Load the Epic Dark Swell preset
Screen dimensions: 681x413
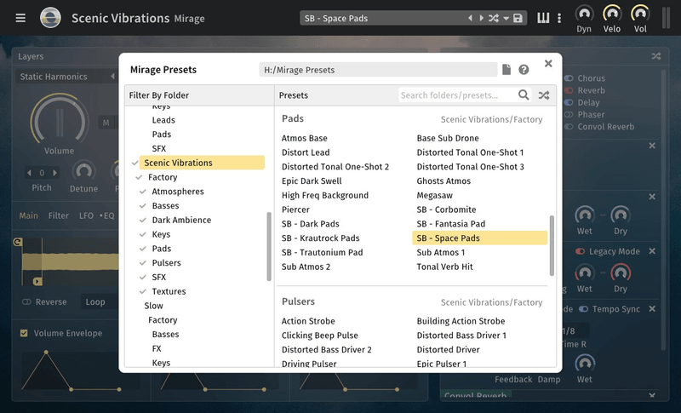(x=312, y=181)
